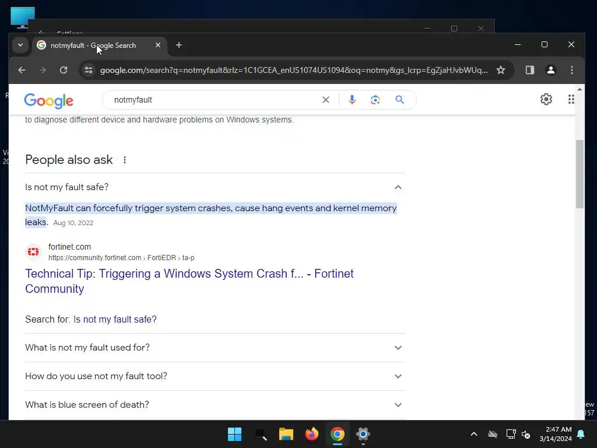Open File Explorer from taskbar
Viewport: 597px width, 448px height.
point(286,434)
